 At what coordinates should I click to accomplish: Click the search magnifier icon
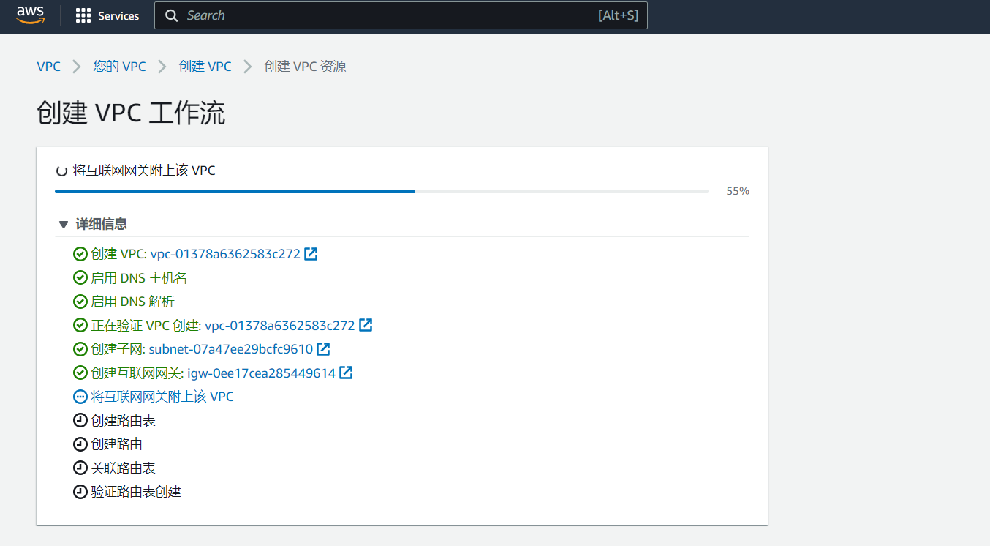pos(172,15)
